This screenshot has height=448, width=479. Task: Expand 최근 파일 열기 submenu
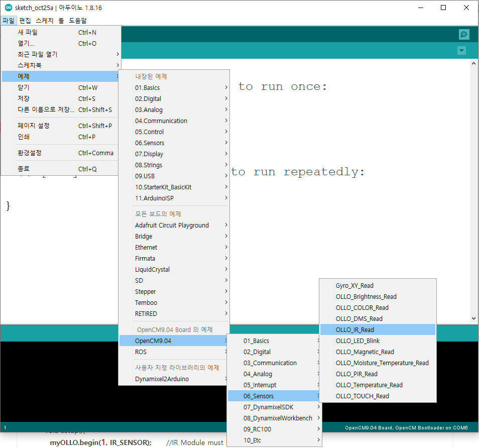pos(60,54)
